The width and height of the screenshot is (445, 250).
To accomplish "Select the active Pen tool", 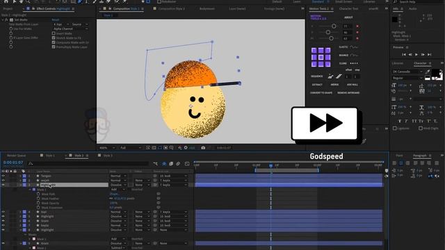I will coord(80,1).
